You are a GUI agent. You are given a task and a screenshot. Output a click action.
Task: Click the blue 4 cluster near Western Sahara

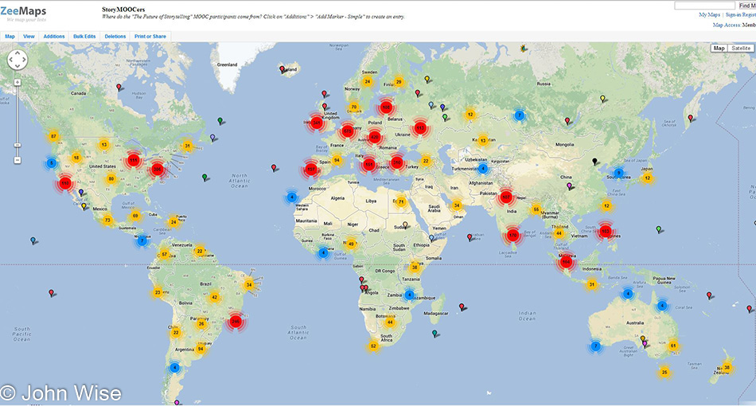click(292, 197)
